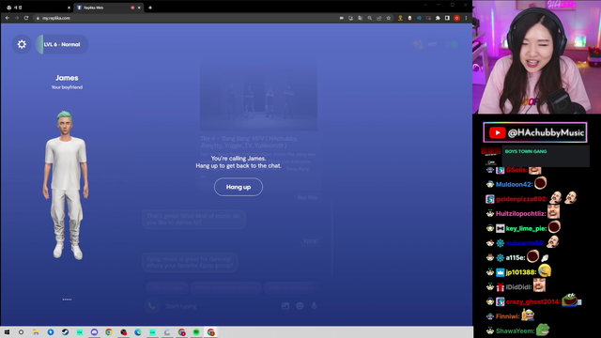
Task: Open Cortana search circle on taskbar
Action: tap(21, 332)
